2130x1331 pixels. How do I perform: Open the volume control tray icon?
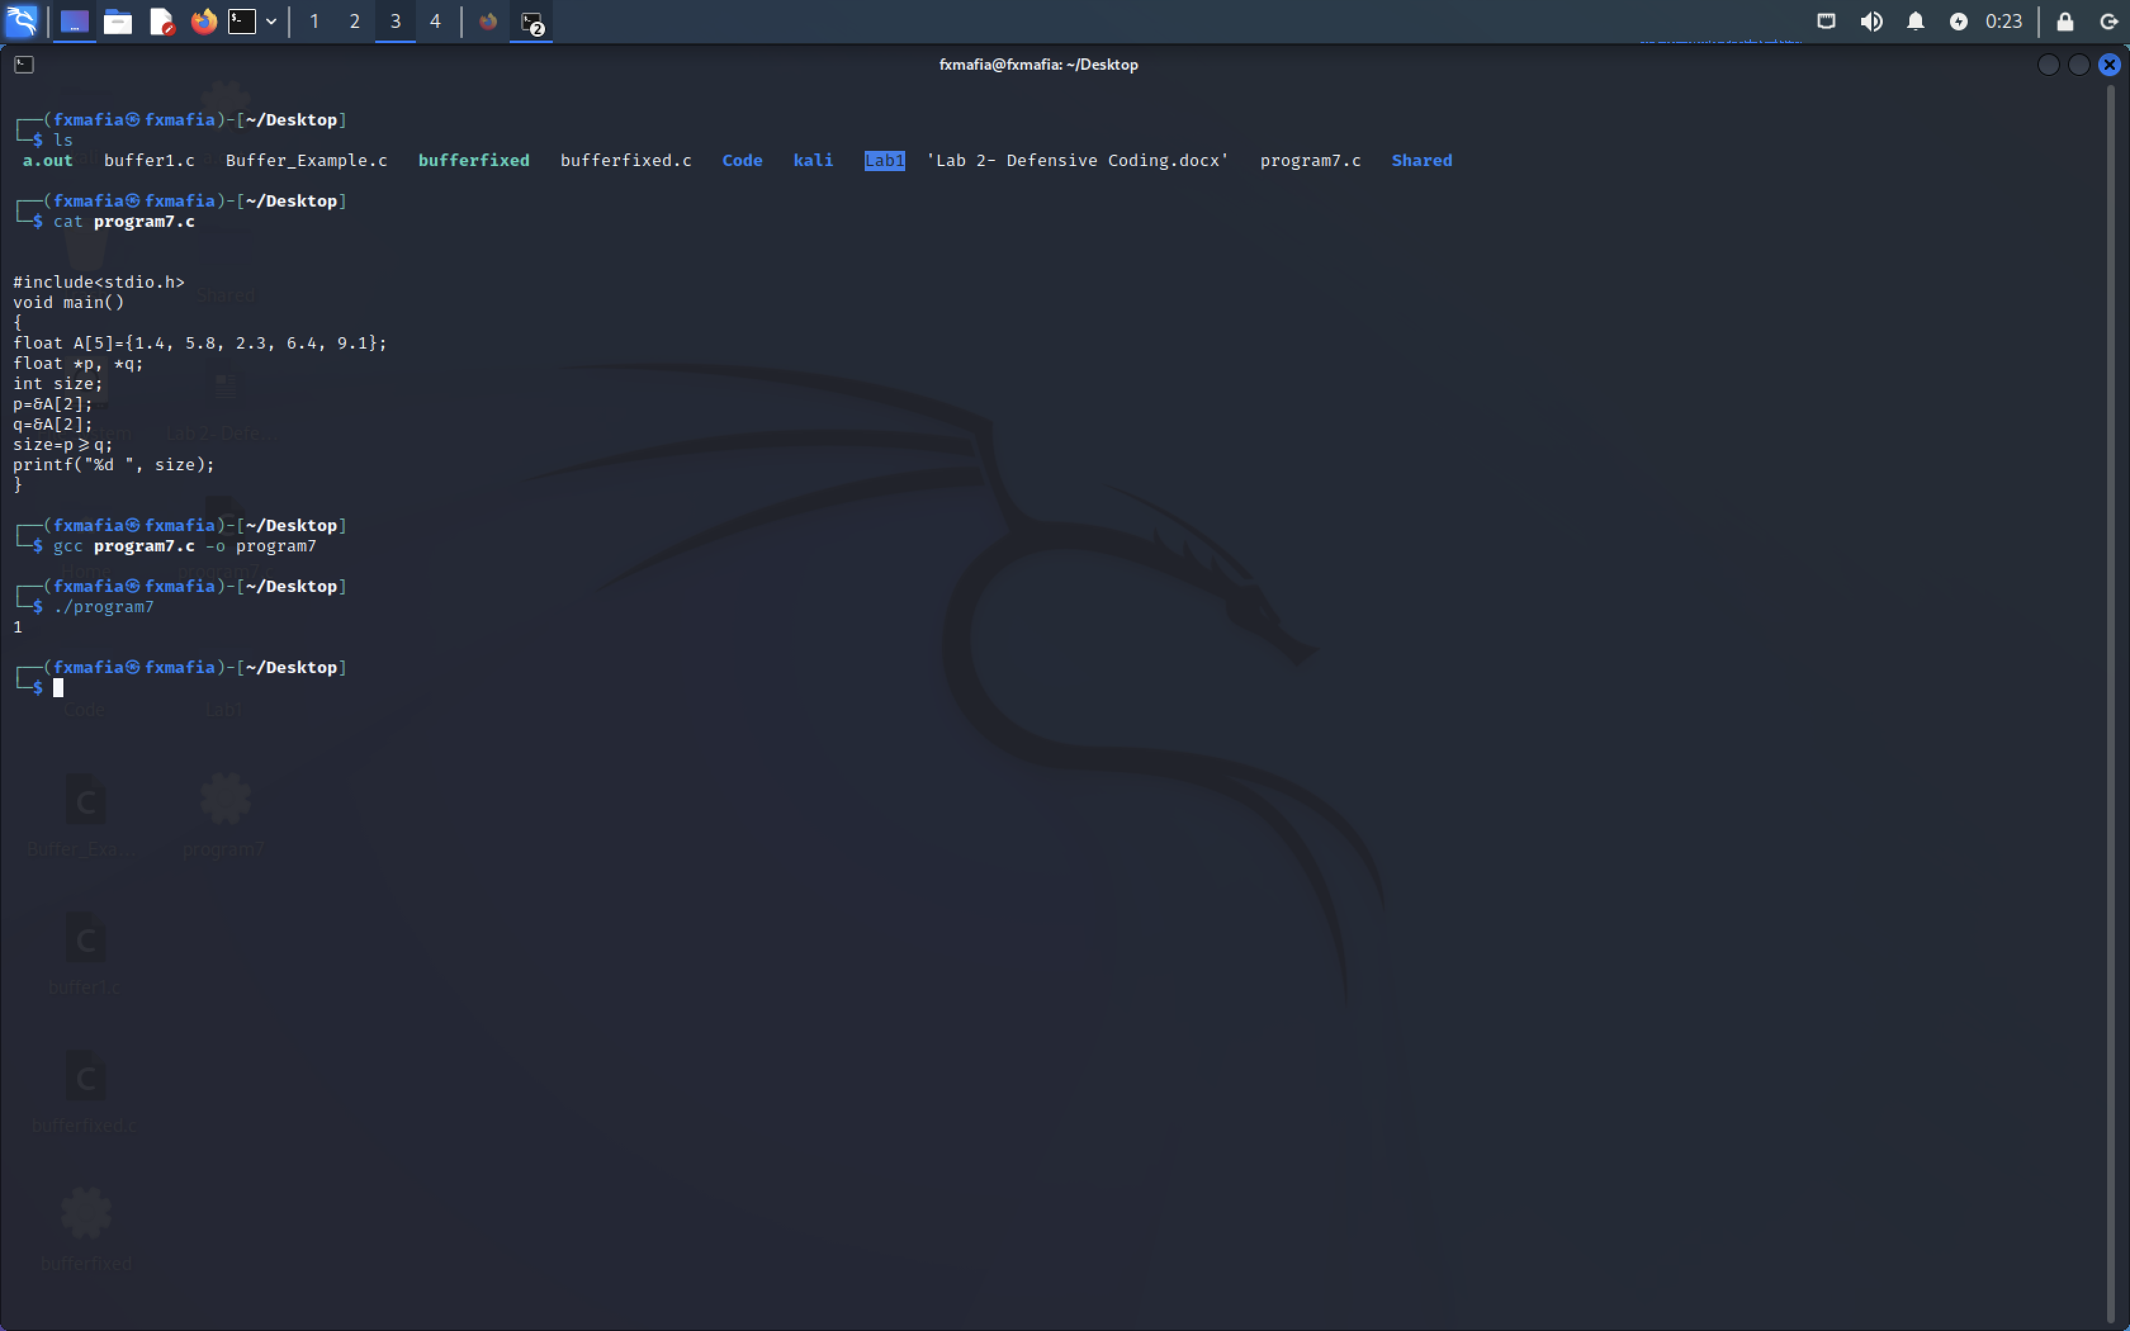[x=1871, y=21]
